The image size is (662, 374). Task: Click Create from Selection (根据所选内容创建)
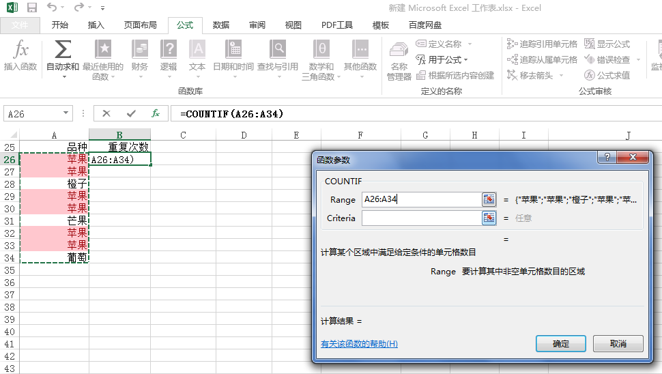coord(455,75)
